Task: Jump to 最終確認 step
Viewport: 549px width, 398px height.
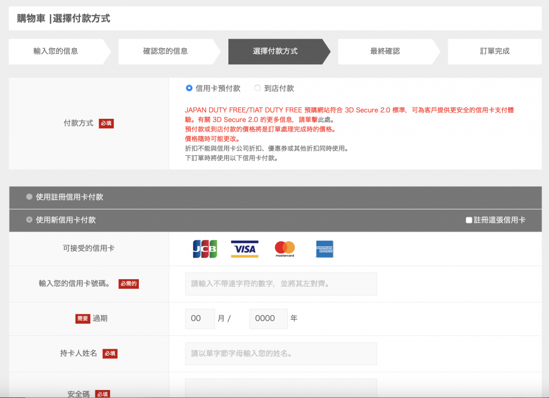Action: click(x=385, y=51)
